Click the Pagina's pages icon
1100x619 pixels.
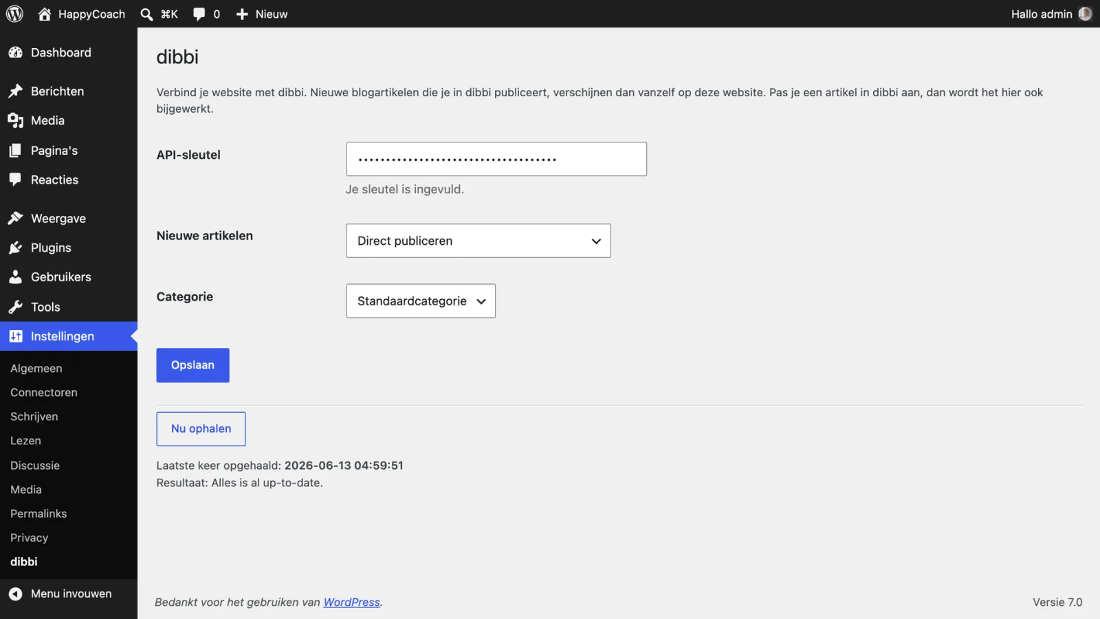[15, 150]
